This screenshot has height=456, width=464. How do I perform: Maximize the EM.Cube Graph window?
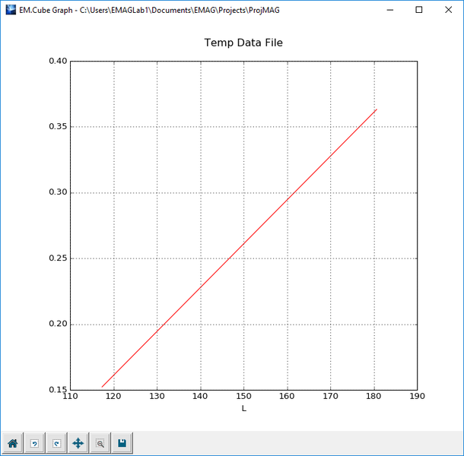(x=418, y=10)
